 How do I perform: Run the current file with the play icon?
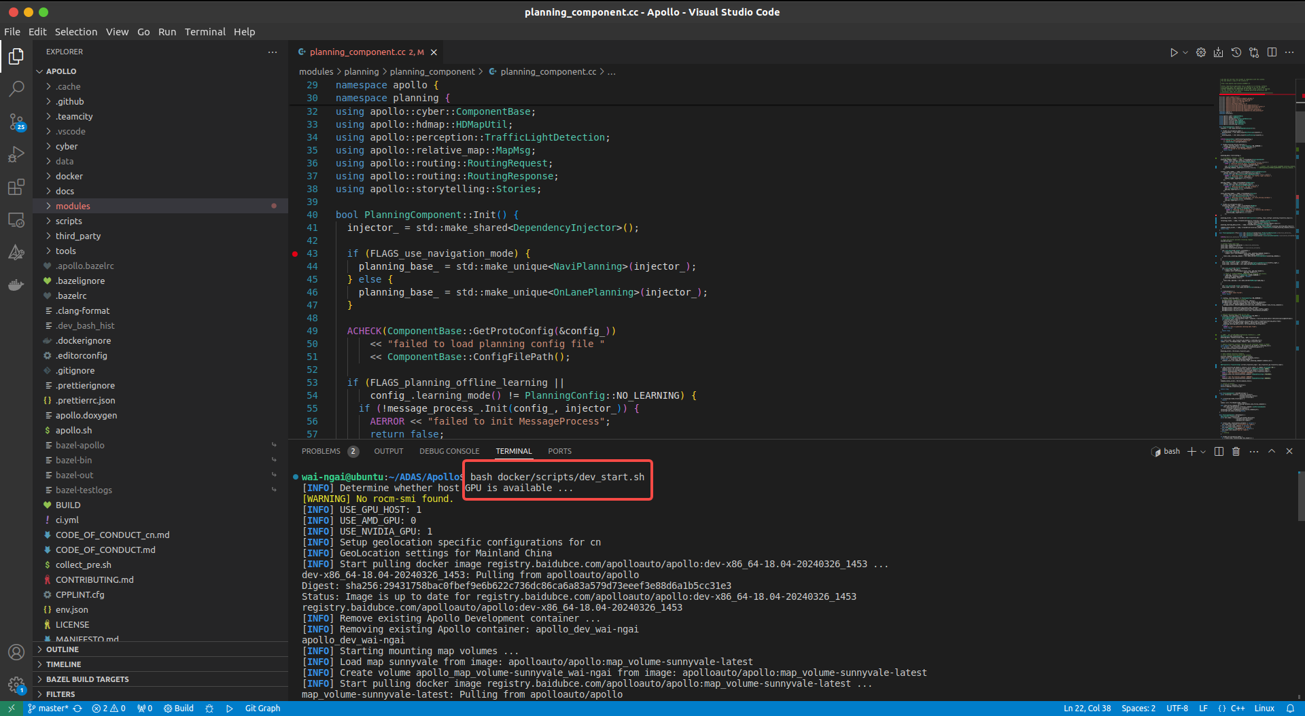[x=1174, y=52]
